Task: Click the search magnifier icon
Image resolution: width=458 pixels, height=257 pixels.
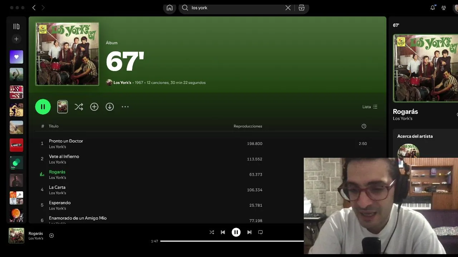Action: (x=185, y=7)
